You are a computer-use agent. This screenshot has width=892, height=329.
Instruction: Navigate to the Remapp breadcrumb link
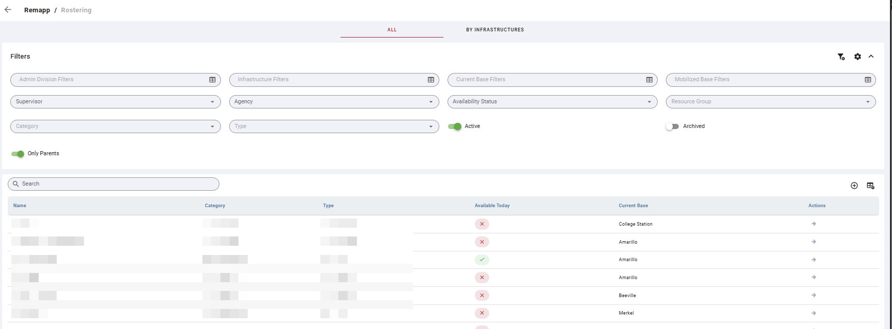coord(37,10)
